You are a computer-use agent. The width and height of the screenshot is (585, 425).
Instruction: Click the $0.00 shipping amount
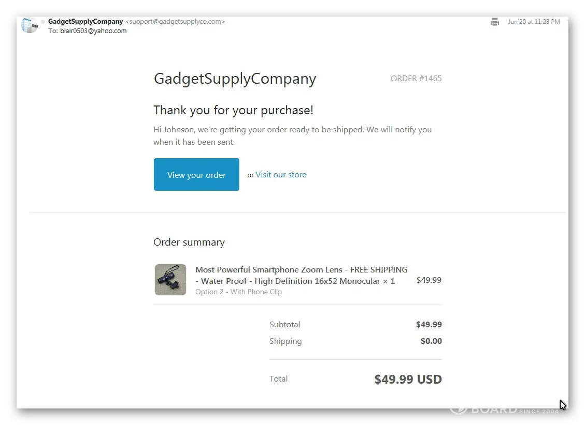(431, 341)
